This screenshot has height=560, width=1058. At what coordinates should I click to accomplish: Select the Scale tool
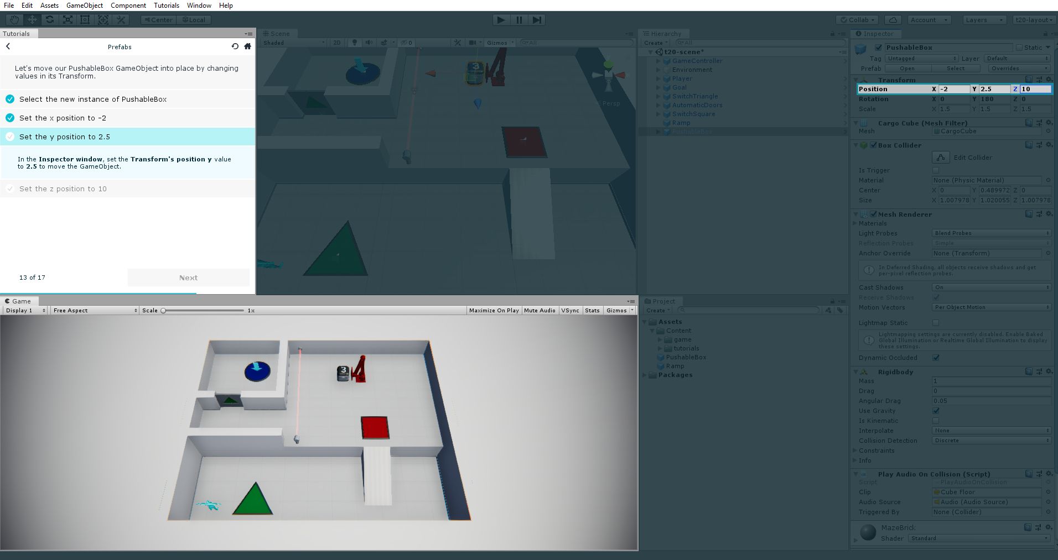coord(68,19)
